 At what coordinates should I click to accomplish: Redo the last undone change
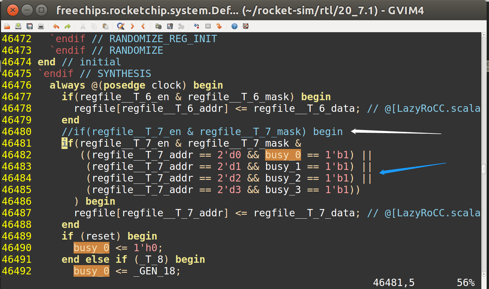tap(68, 26)
